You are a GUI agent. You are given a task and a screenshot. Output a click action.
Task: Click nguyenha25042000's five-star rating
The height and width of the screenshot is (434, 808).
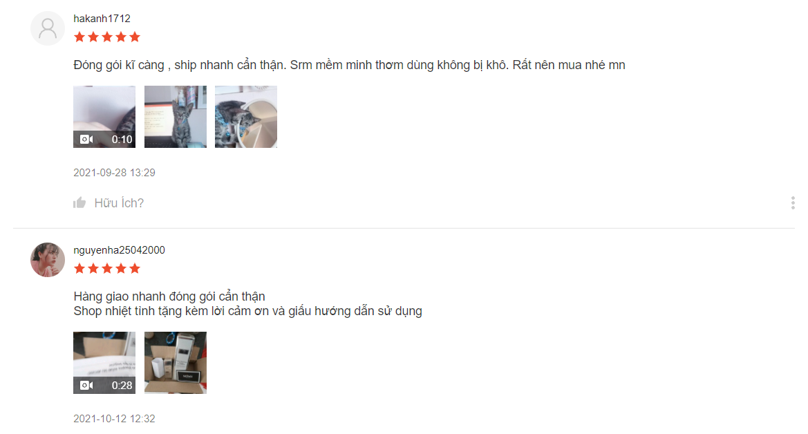(107, 269)
